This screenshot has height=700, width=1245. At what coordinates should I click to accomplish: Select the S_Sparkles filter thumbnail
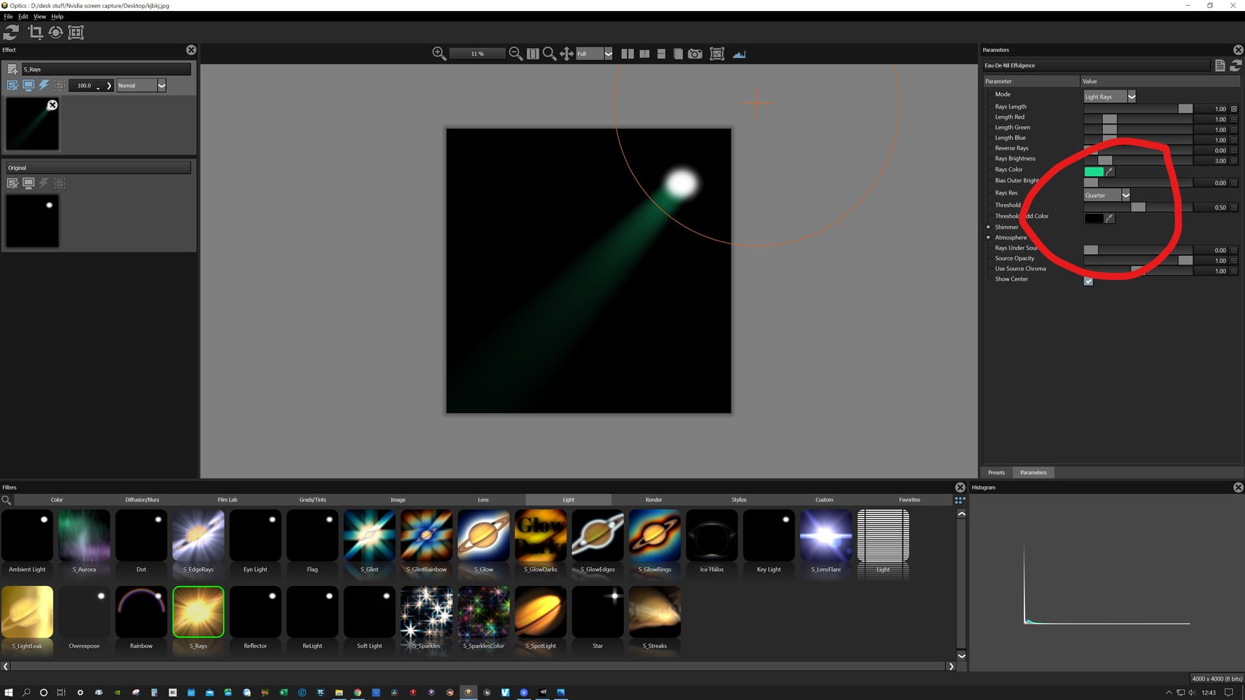[x=426, y=611]
